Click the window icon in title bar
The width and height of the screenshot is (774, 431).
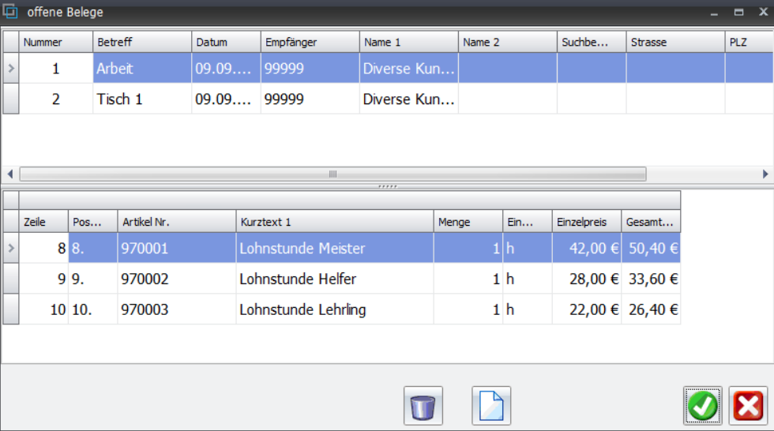11,12
